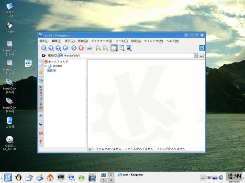This screenshot has height=183, width=245.
Task: Go forward with the Forward arrow toolbar icon
Action: tap(51, 48)
